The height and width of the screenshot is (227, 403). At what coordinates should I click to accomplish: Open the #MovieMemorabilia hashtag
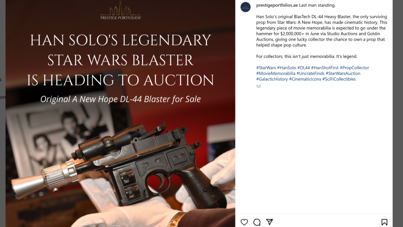tap(276, 73)
